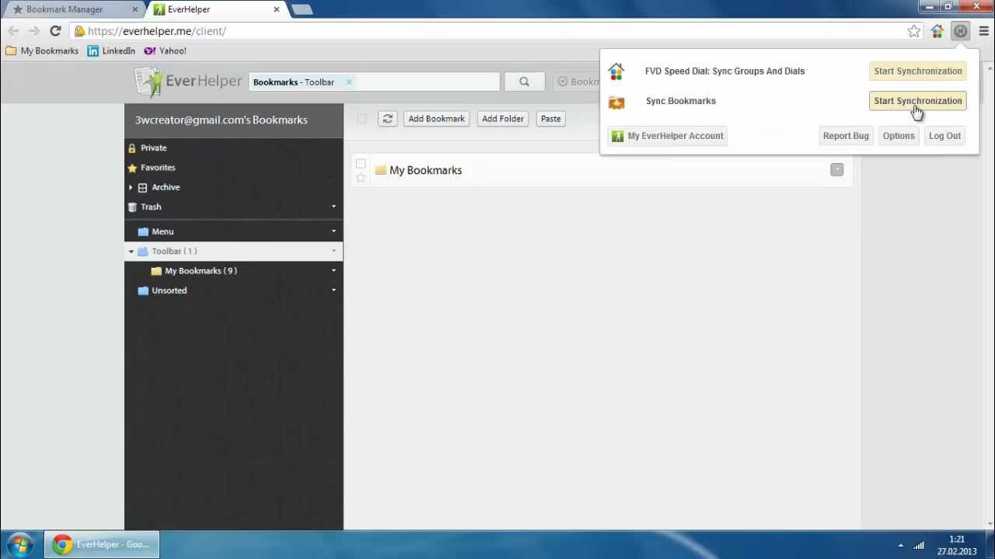Open a new browser tab
The height and width of the screenshot is (559, 995).
click(x=302, y=9)
